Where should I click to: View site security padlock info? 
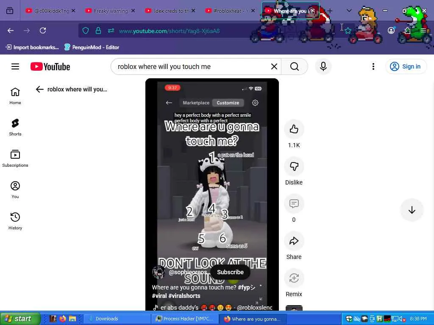pos(98,30)
